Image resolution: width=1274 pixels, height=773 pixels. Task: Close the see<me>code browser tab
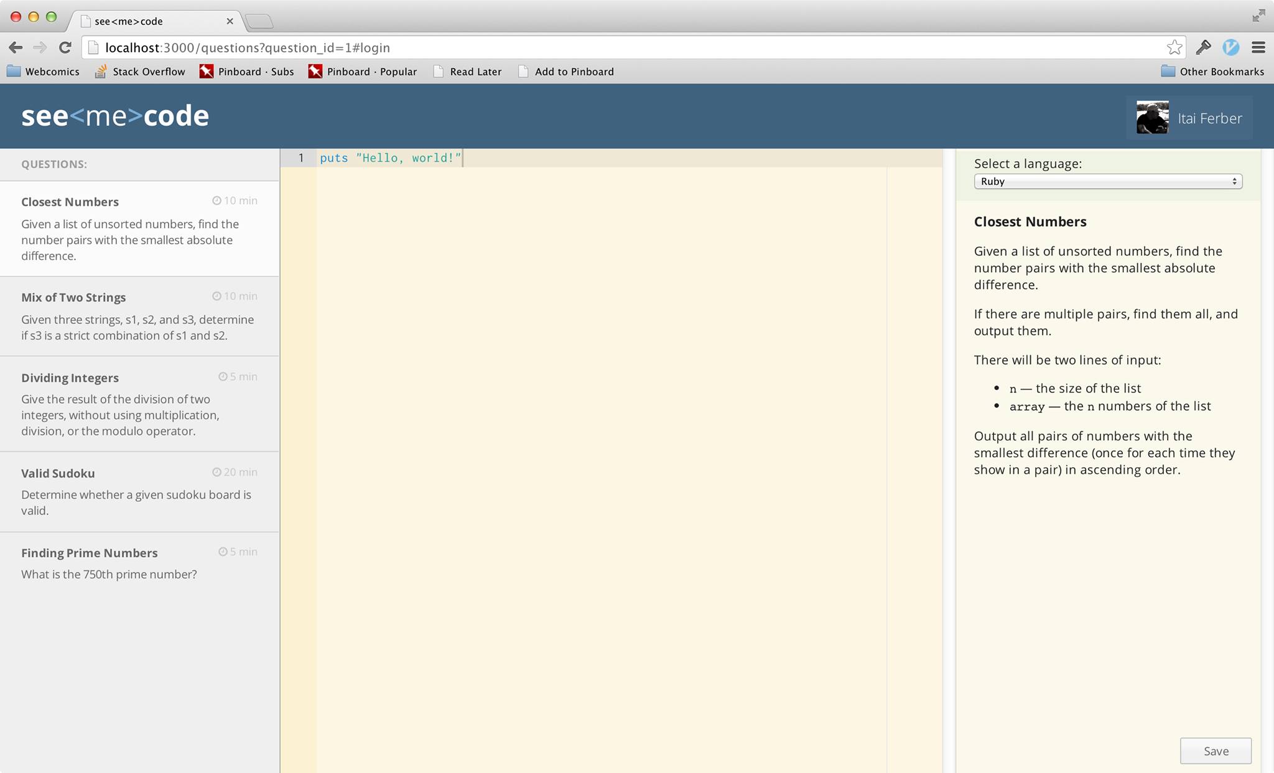click(x=230, y=21)
